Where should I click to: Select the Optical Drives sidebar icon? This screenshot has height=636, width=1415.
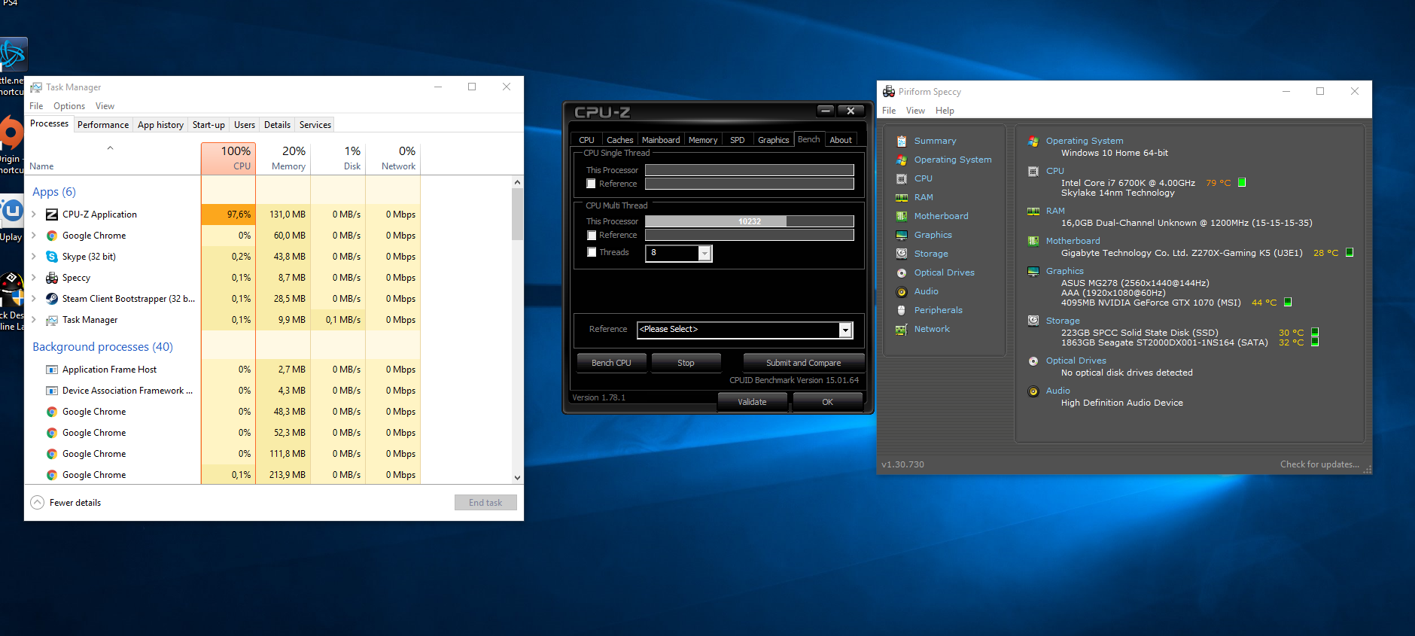pyautogui.click(x=901, y=272)
